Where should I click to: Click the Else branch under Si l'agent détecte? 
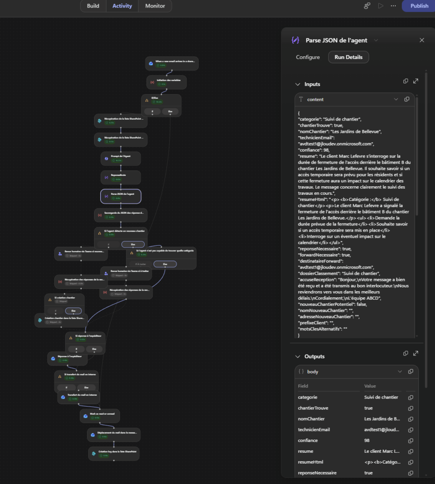click(133, 244)
